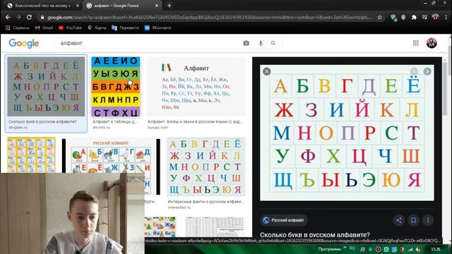Click the green circular tray icon
452x254 pixels.
[386, 249]
